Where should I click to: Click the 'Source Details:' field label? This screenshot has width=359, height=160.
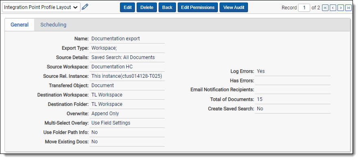pyautogui.click(x=72, y=57)
